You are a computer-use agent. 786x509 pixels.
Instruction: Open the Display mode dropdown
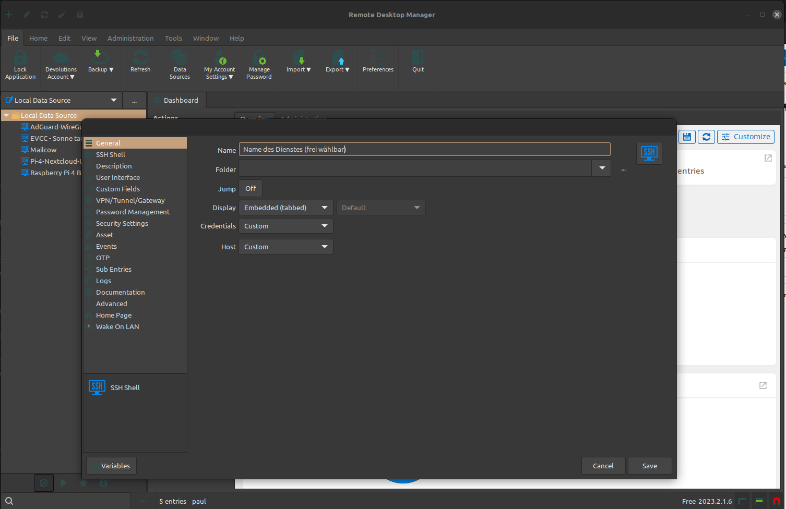tap(285, 208)
